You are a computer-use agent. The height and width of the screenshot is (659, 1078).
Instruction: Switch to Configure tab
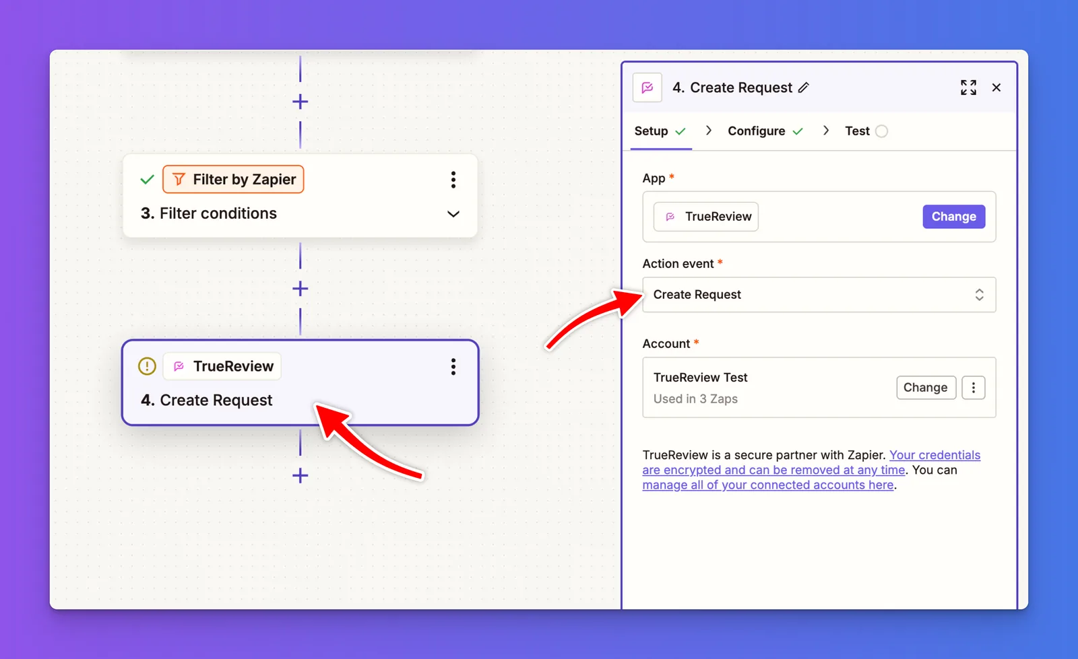coord(765,131)
